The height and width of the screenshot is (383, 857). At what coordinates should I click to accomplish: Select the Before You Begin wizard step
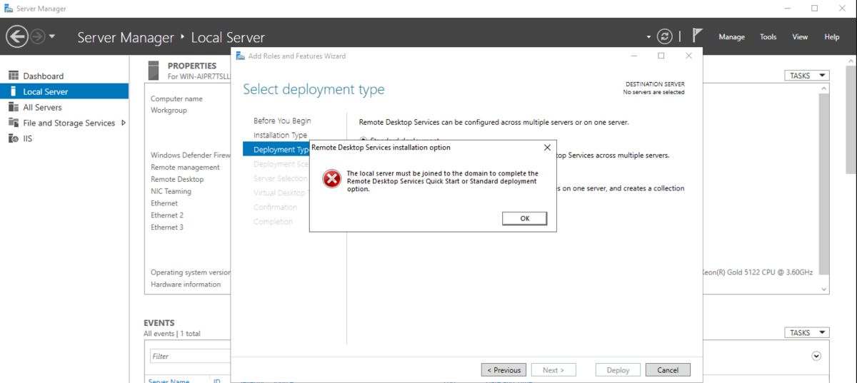pos(282,121)
